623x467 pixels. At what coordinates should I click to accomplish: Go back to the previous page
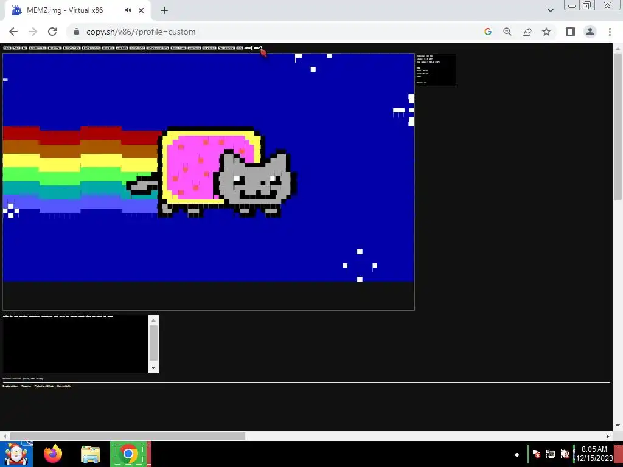(13, 32)
